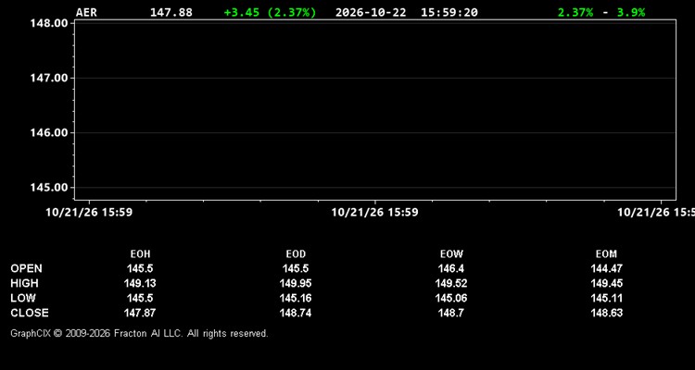Image resolution: width=695 pixels, height=370 pixels.
Task: Click the 145.00 price axis label
Action: [49, 187]
